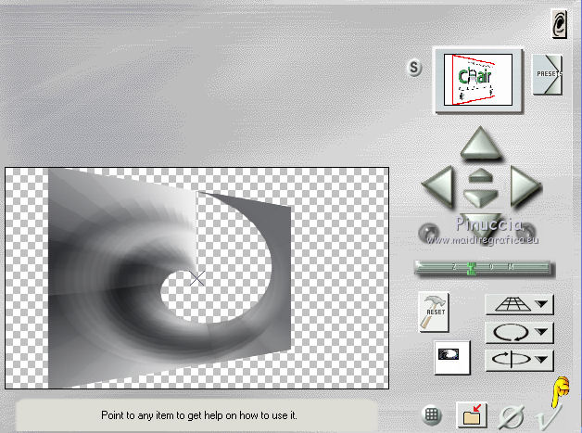Click the OK checkmark icon
This screenshot has height=433, width=582.
point(548,415)
